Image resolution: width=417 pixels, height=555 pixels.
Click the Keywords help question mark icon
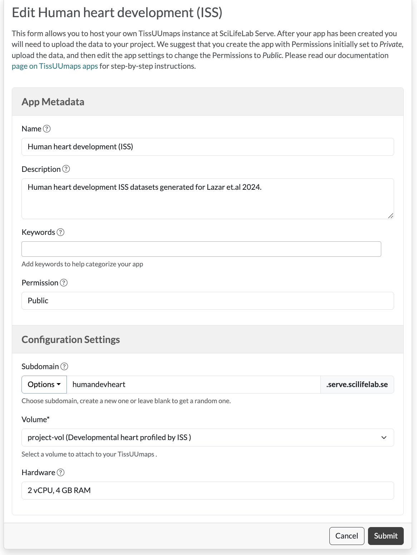point(61,232)
